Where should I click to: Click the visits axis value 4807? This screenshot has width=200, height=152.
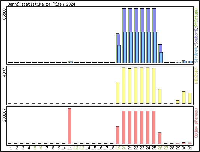coord(5,72)
